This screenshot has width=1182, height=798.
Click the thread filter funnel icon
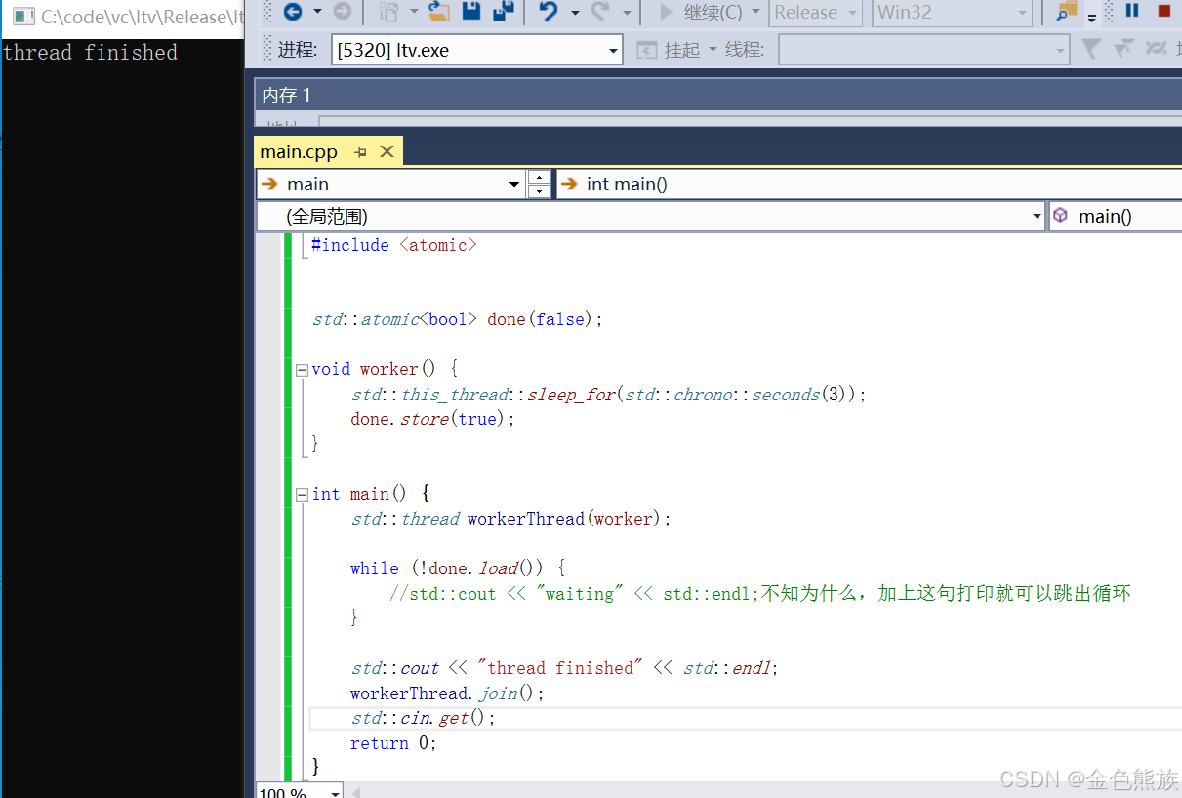point(1092,48)
